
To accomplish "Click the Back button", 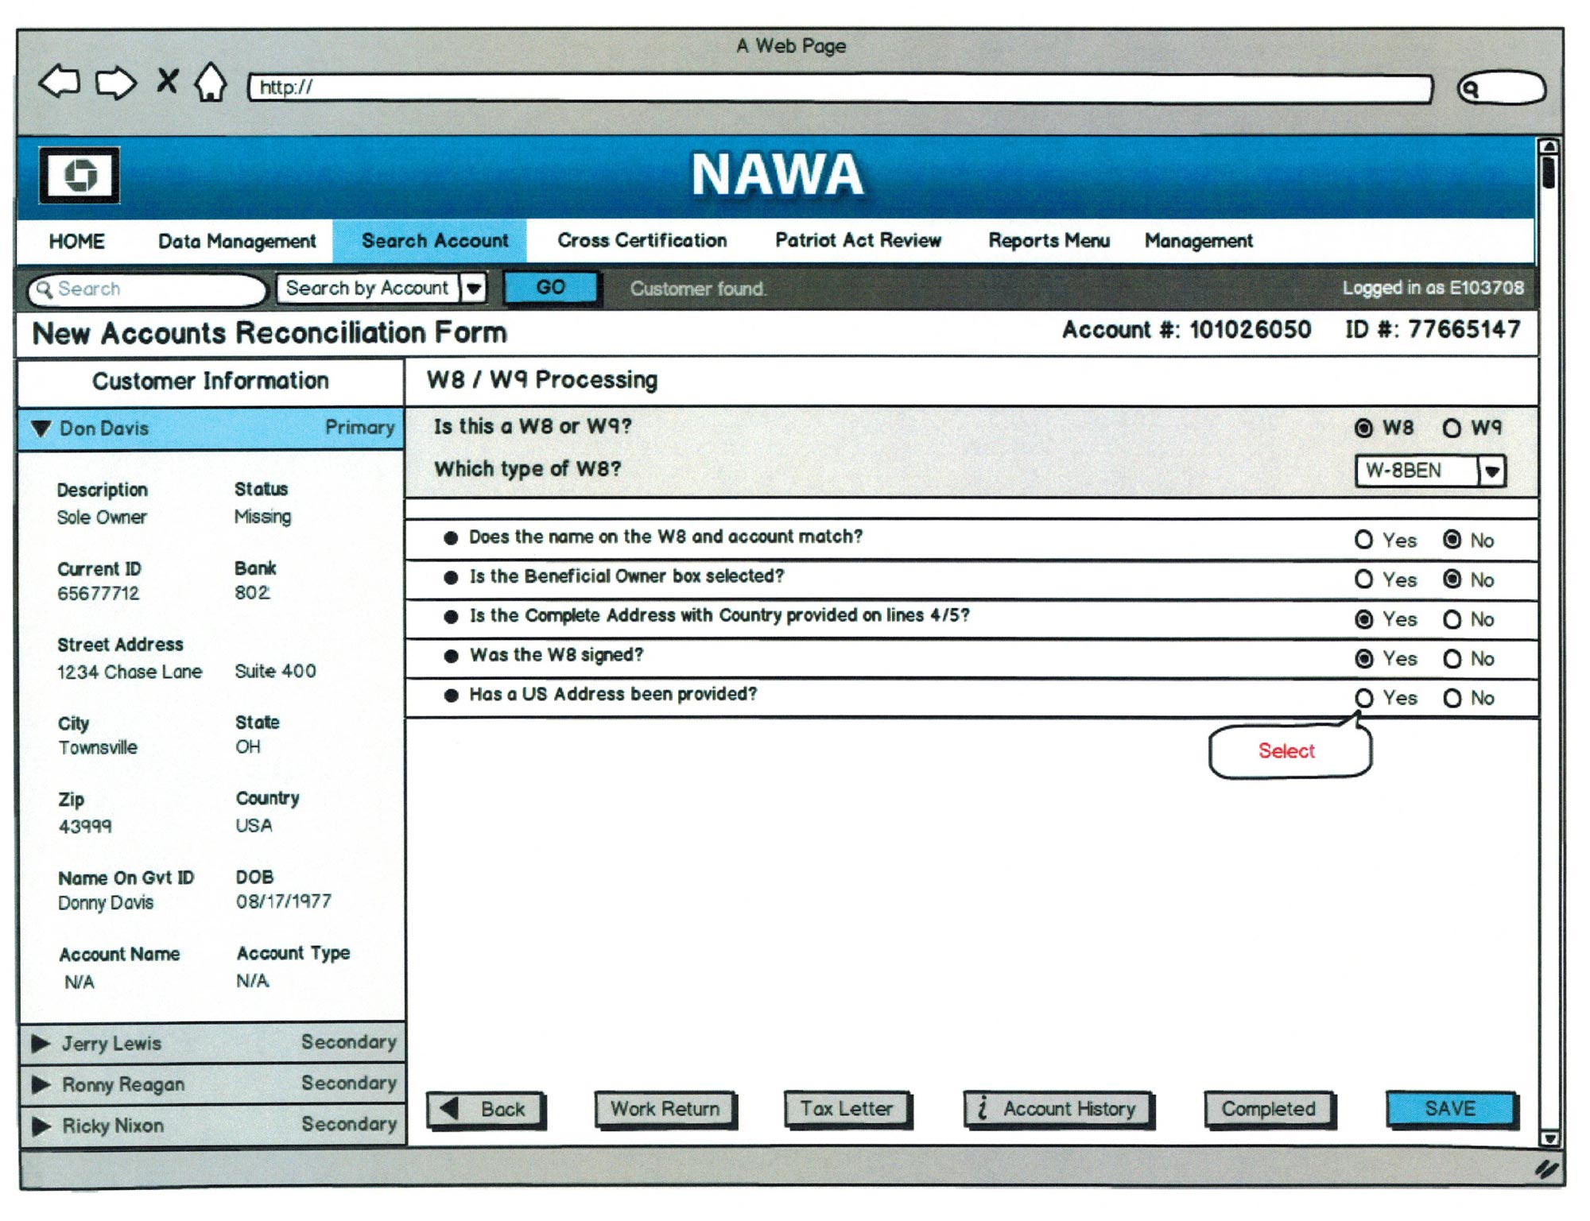I will (486, 1109).
